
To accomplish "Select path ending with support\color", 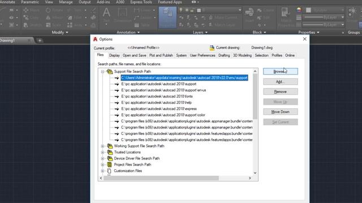I will [x=163, y=115].
